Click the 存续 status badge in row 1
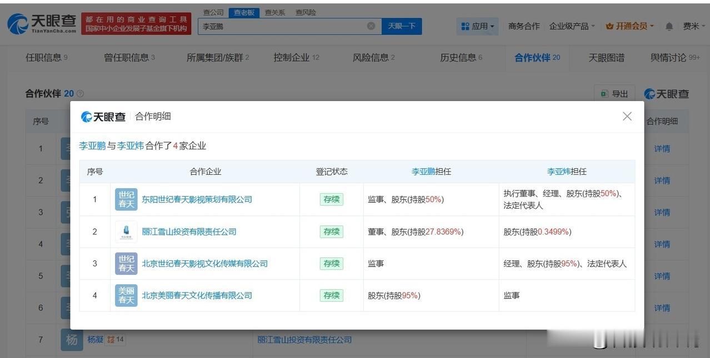Viewport: 710px width, 358px height. pyautogui.click(x=332, y=199)
